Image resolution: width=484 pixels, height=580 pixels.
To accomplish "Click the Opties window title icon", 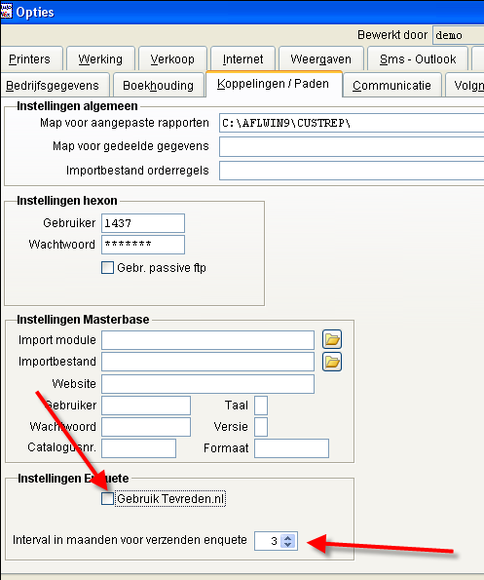I will [6, 12].
